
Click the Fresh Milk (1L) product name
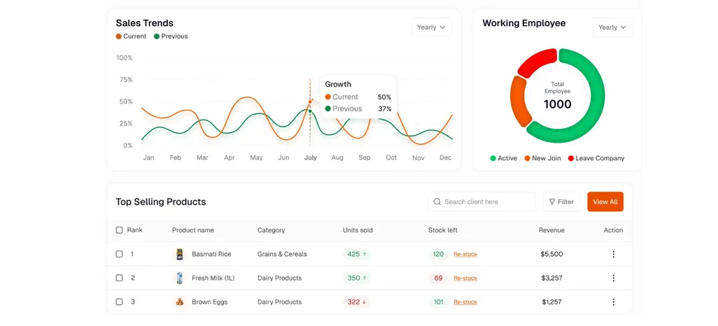coord(213,278)
